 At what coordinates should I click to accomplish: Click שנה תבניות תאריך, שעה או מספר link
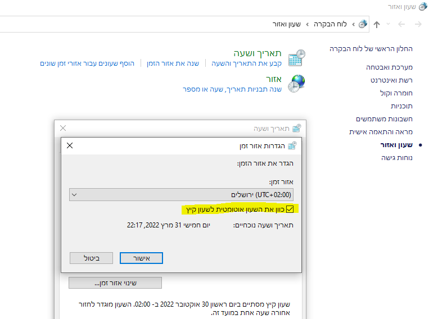232,89
